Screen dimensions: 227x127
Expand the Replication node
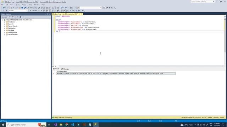(x=5, y=28)
